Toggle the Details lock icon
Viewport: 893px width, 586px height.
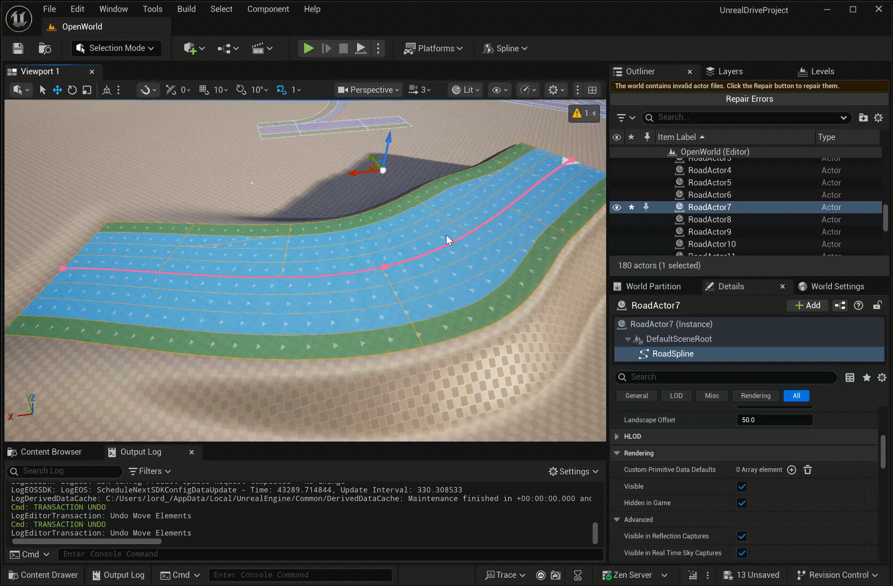(877, 305)
